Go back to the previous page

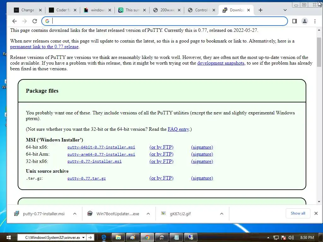coord(15,21)
